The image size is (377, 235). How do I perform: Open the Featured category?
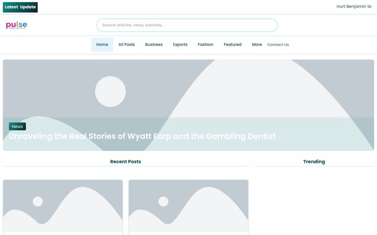pyautogui.click(x=232, y=44)
